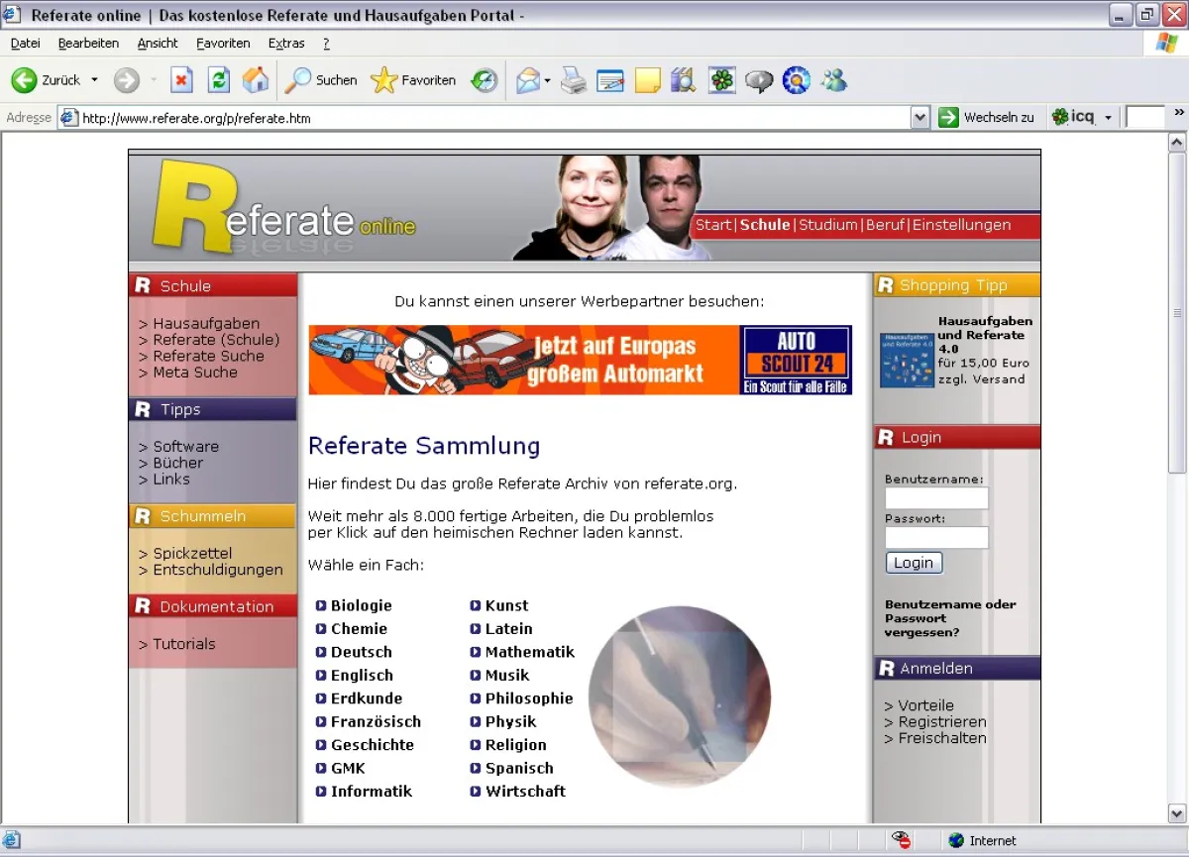Image resolution: width=1189 pixels, height=857 pixels.
Task: Click the Stop loading page icon
Action: (x=181, y=80)
